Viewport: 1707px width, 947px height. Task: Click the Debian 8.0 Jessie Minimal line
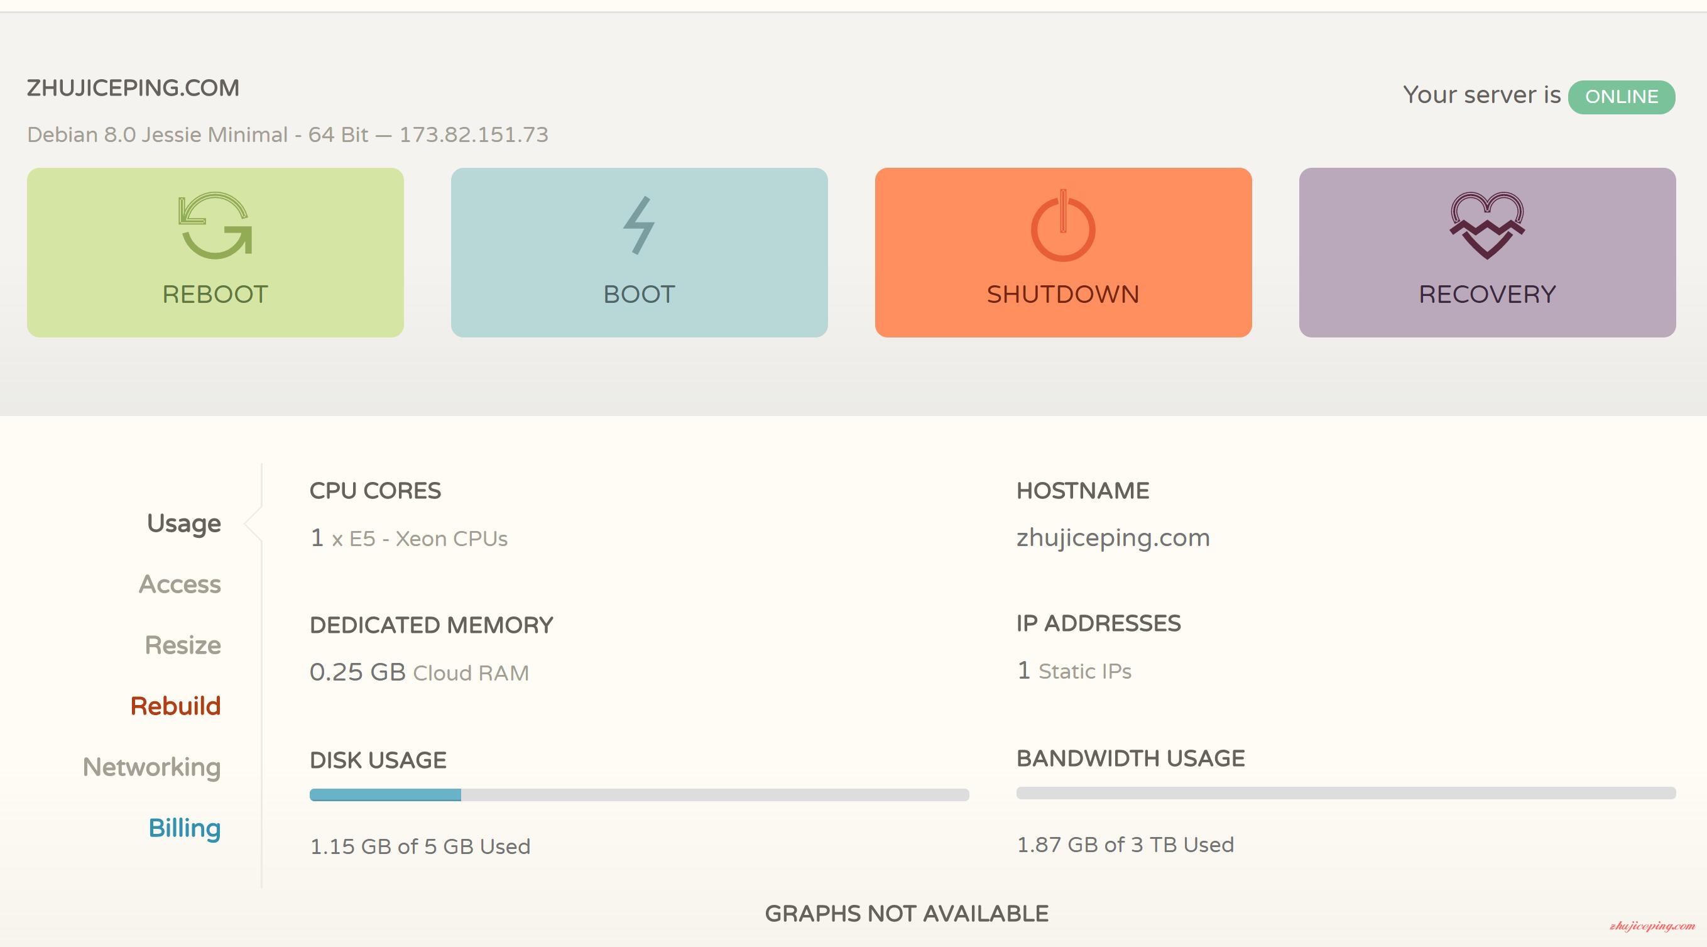pyautogui.click(x=288, y=134)
